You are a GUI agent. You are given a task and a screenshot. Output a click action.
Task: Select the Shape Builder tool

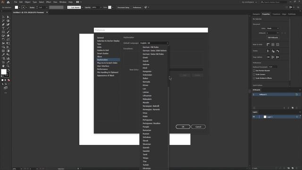click(x=3, y=47)
